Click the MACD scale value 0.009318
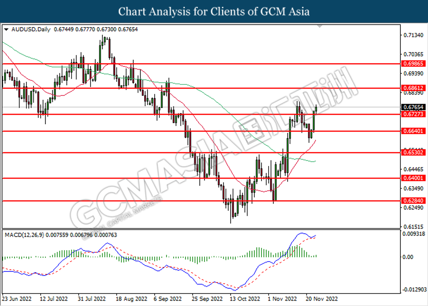This screenshot has width=428, height=306. tap(414, 234)
